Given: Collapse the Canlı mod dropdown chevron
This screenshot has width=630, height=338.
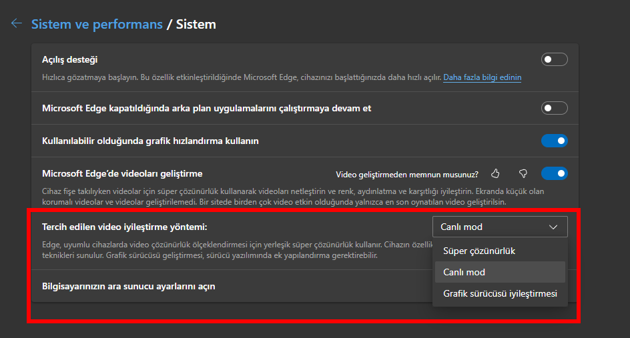Looking at the screenshot, I should coord(553,227).
